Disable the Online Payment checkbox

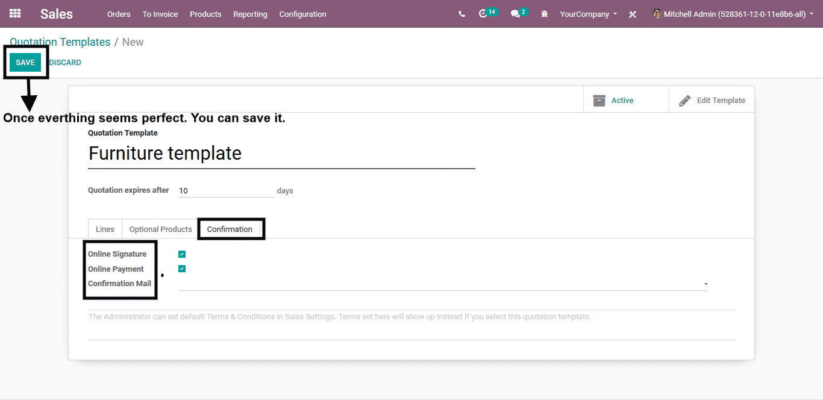pos(182,269)
